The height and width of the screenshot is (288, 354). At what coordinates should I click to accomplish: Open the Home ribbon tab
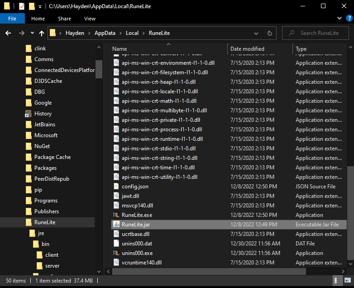point(38,19)
